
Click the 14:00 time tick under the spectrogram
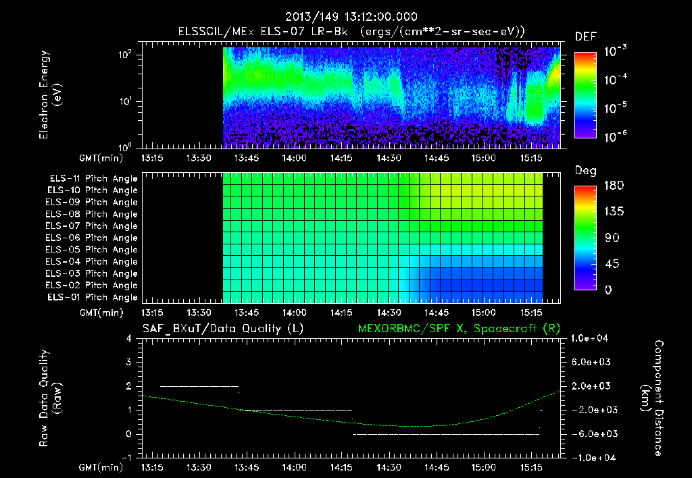click(295, 158)
